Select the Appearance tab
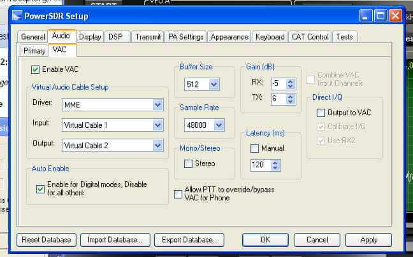The width and height of the screenshot is (413, 257). coord(229,37)
